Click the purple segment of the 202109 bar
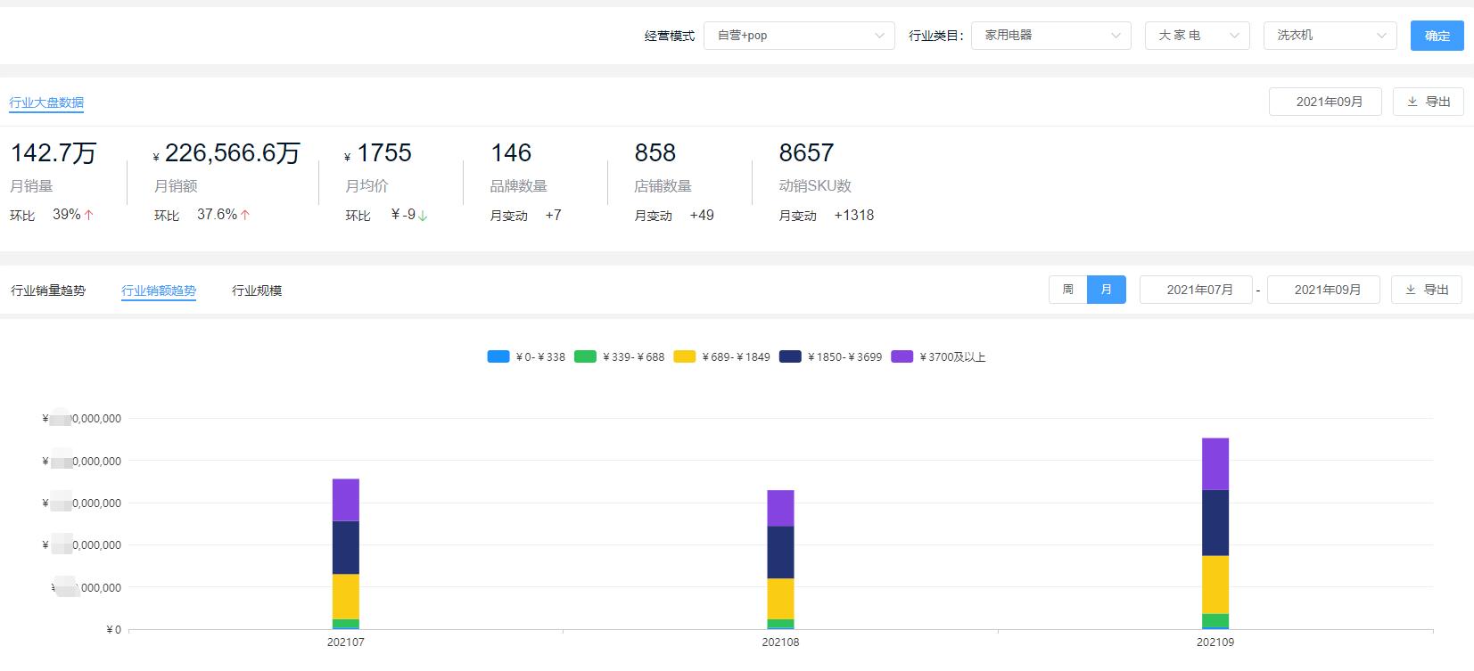1474x671 pixels. (1215, 464)
